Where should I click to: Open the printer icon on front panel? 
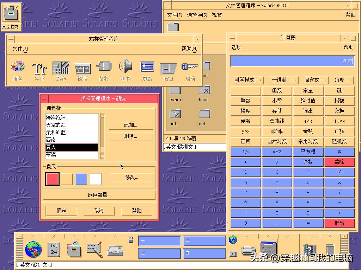click(248, 250)
